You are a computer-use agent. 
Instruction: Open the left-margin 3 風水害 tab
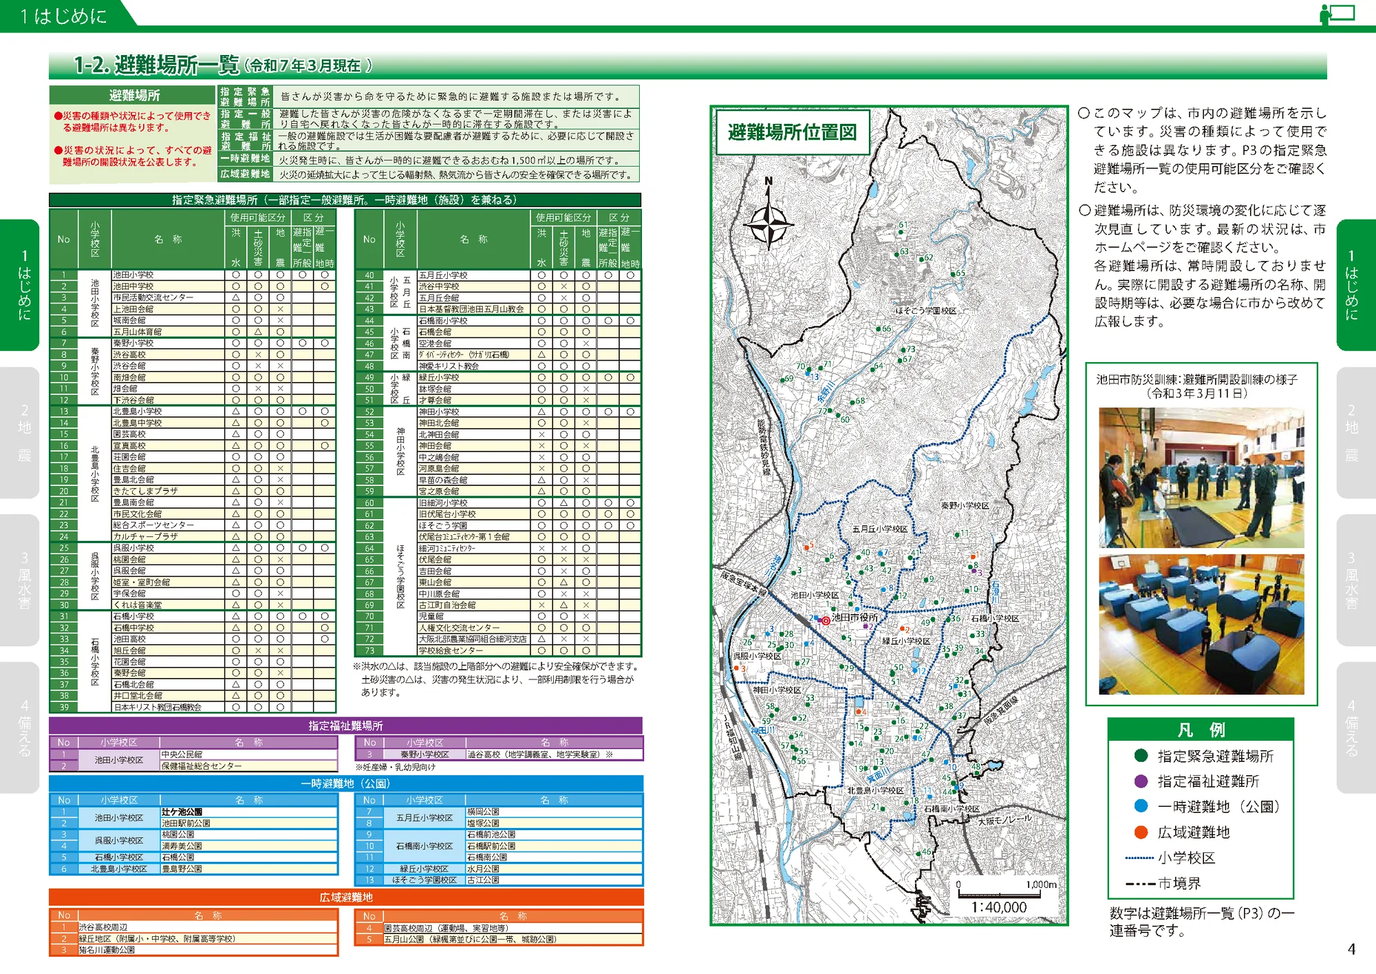(20, 580)
